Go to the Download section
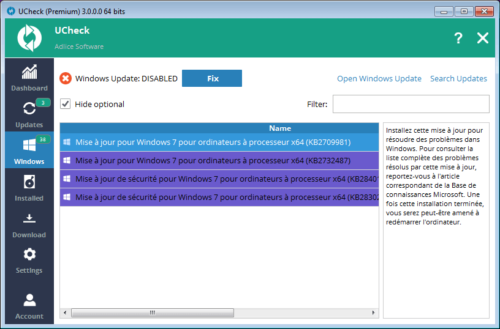 [29, 223]
